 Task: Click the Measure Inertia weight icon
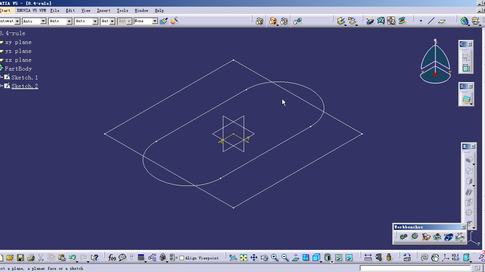(x=389, y=257)
